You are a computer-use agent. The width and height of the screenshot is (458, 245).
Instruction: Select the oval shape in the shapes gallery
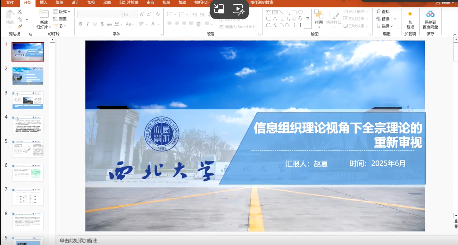click(300, 12)
